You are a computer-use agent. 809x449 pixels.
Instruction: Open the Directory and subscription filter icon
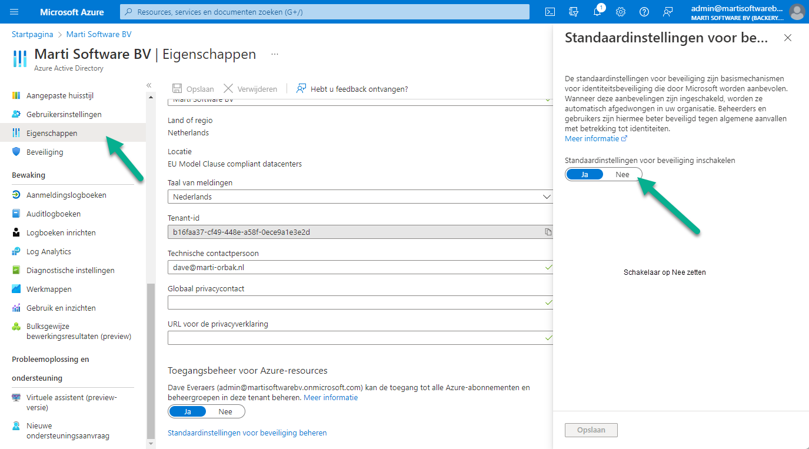pos(574,12)
